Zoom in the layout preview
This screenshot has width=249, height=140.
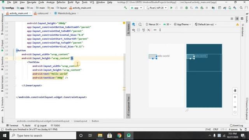point(235,97)
